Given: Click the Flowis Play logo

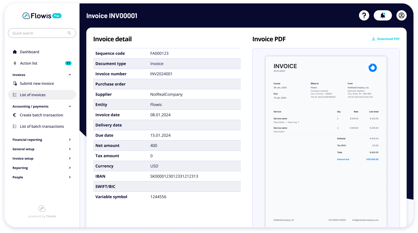Looking at the screenshot, I should (x=42, y=16).
